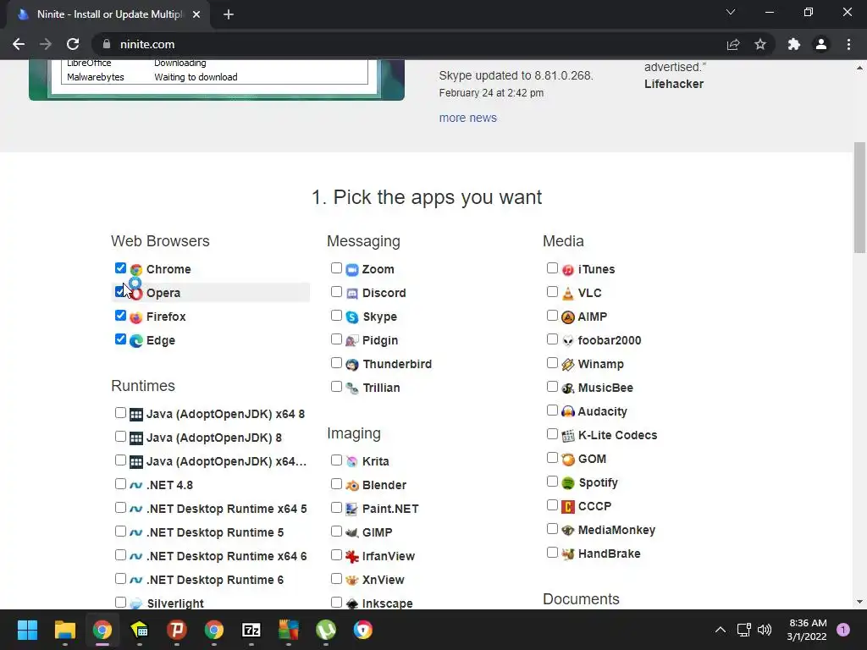Open the Chrome tab search dropdown arrow

coord(731,12)
